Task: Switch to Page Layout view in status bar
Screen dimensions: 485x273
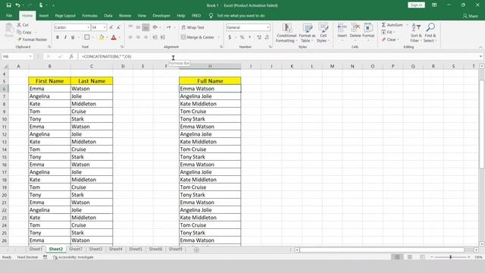Action: pyautogui.click(x=410, y=257)
